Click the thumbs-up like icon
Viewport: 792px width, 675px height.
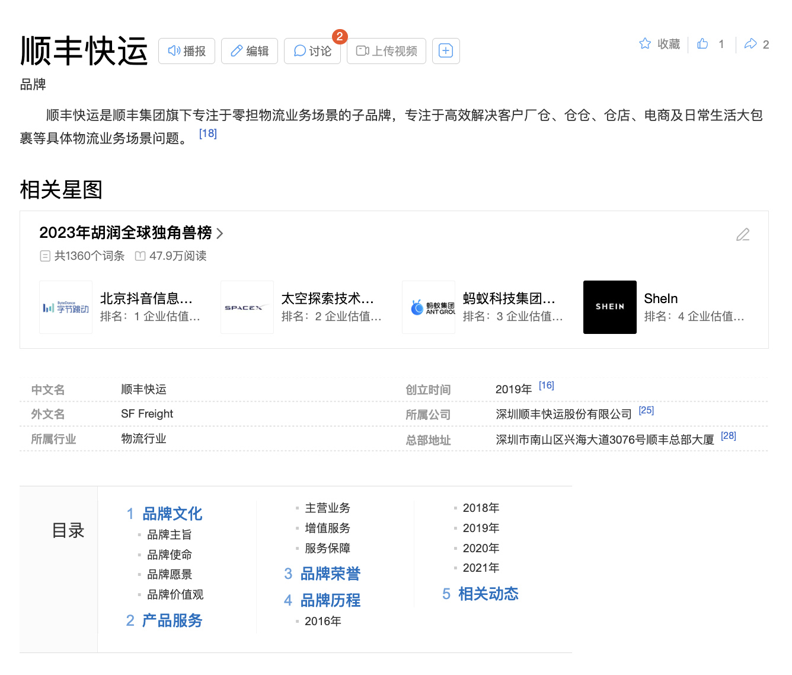[702, 43]
